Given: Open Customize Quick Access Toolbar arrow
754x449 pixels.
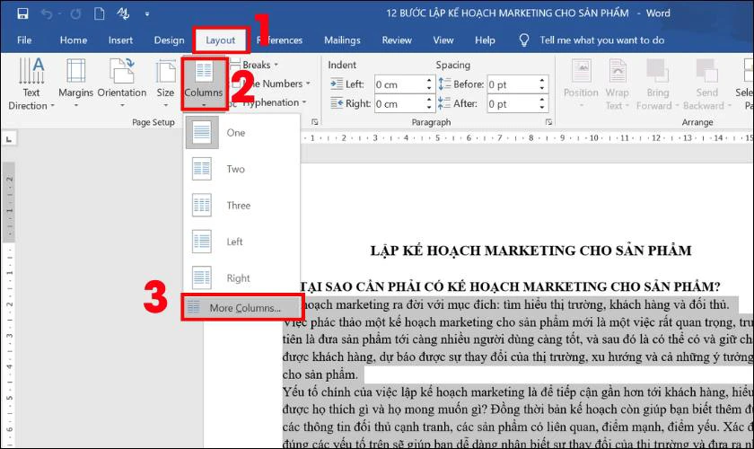Looking at the screenshot, I should tap(146, 14).
